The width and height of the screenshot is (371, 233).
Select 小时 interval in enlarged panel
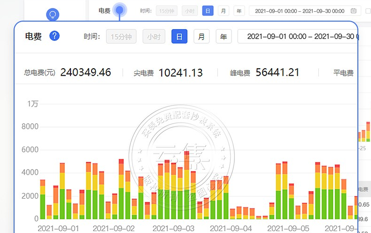tap(154, 36)
